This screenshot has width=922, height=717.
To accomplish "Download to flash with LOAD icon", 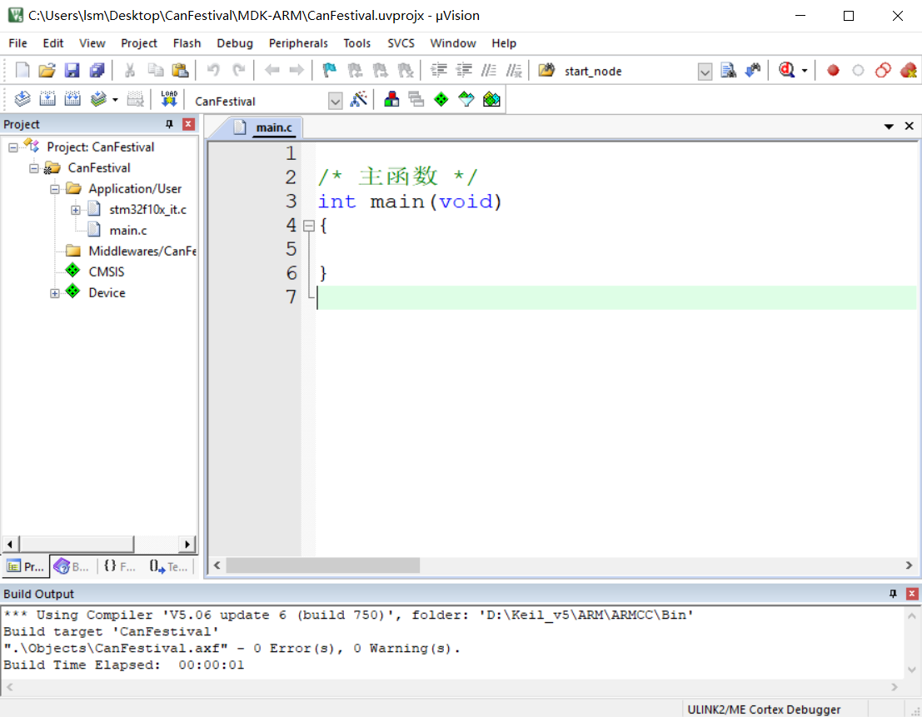I will coord(169,99).
